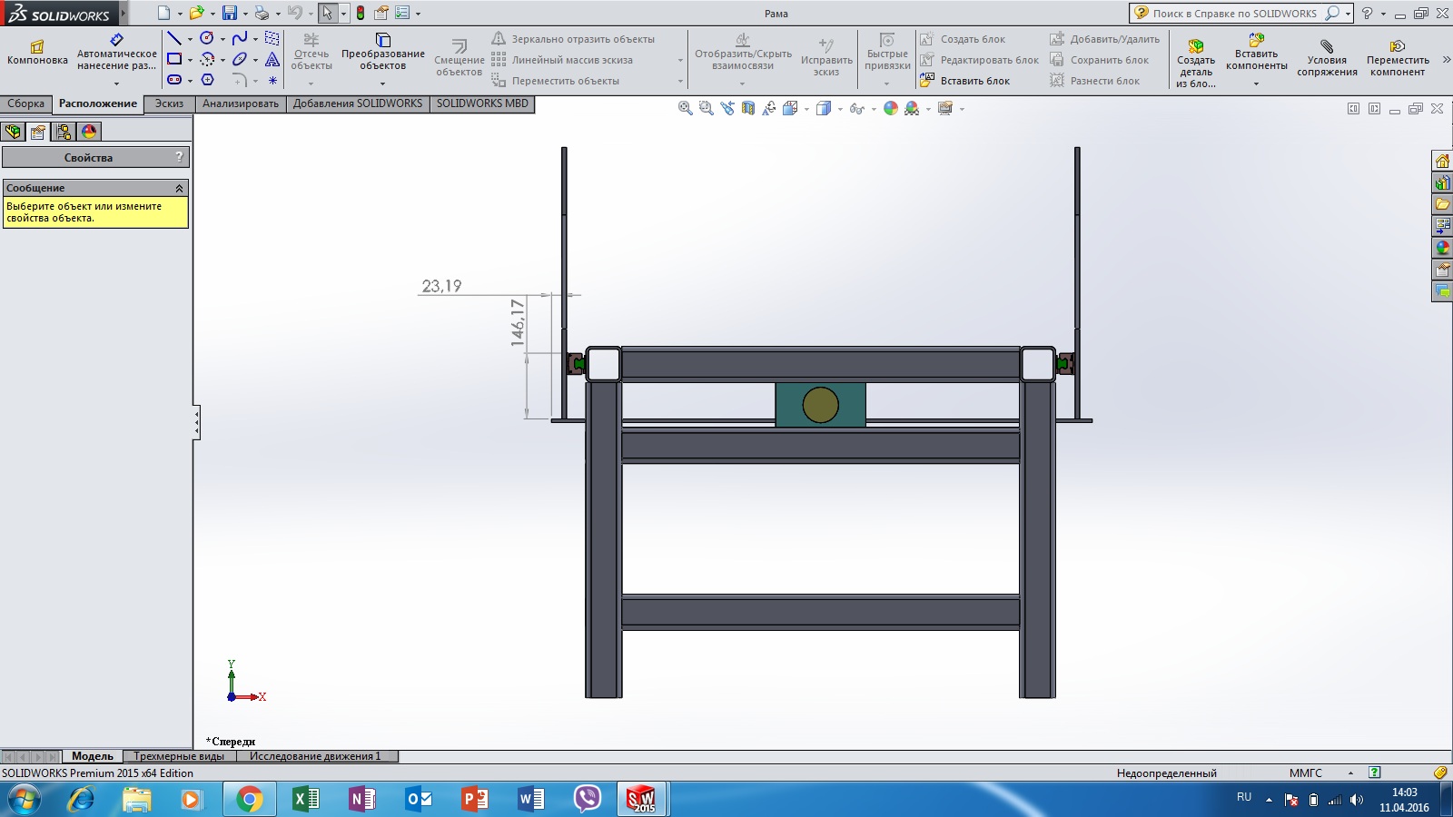Open the Добавления SOLIDWORKS tab
The image size is (1453, 817).
(x=358, y=103)
